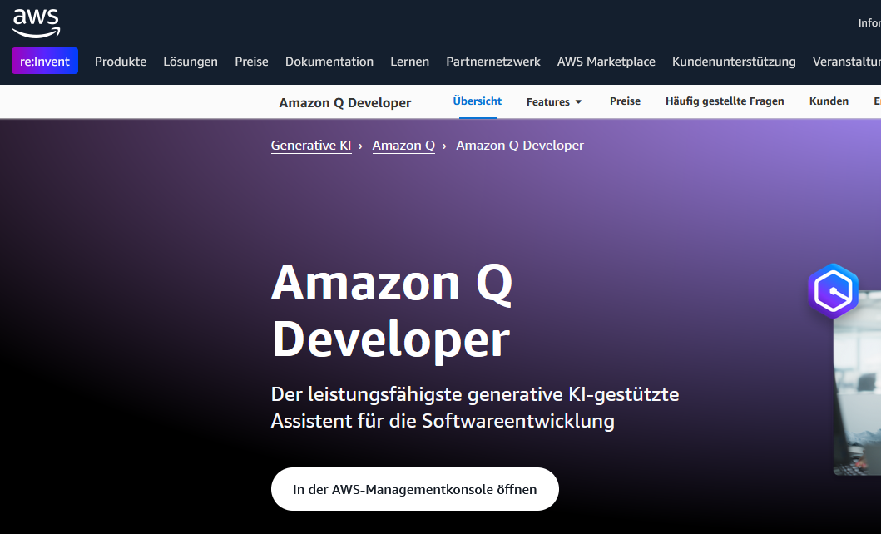Image resolution: width=881 pixels, height=534 pixels.
Task: Go to AWS Marketplace
Action: click(x=606, y=62)
